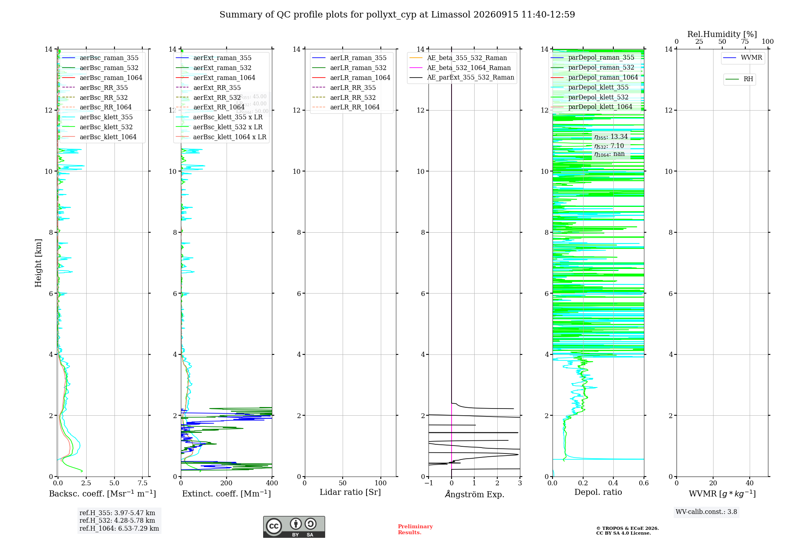Click the parDepol_klett_355 legend entry
Screen dimensions: 795x541
pos(589,88)
